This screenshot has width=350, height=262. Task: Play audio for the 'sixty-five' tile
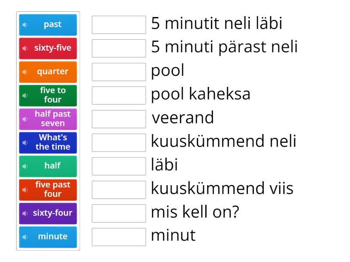(x=25, y=48)
